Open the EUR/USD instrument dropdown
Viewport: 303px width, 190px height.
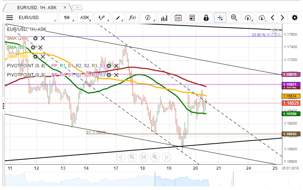click(37, 18)
